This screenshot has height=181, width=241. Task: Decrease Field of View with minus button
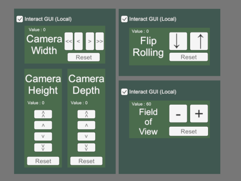178,114
